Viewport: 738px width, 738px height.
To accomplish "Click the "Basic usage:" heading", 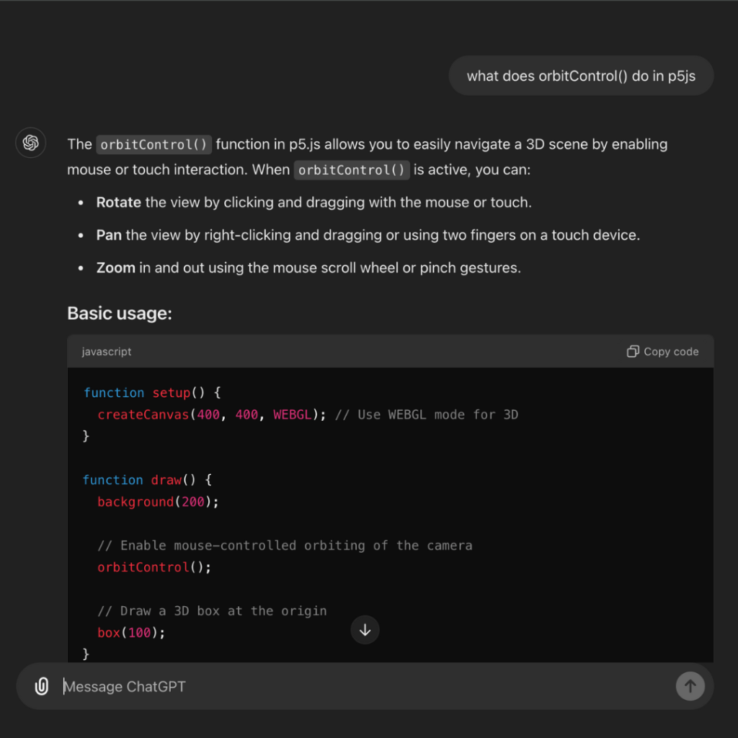I will tap(120, 314).
